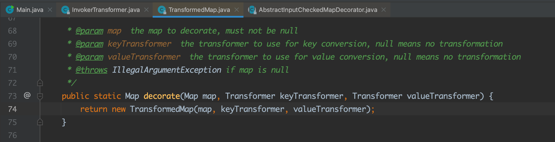Click the fold end marker on line 75
The width and height of the screenshot is (555, 142).
pos(40,122)
